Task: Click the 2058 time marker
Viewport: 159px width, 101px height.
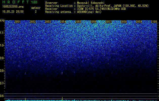Action: point(124,22)
